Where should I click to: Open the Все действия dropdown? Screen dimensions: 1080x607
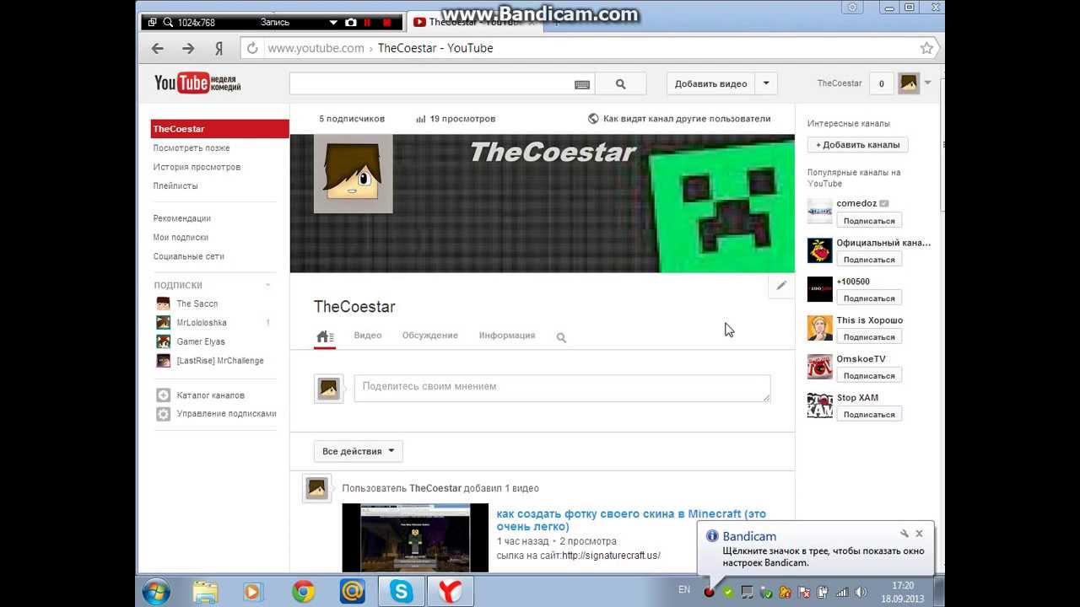coord(359,451)
